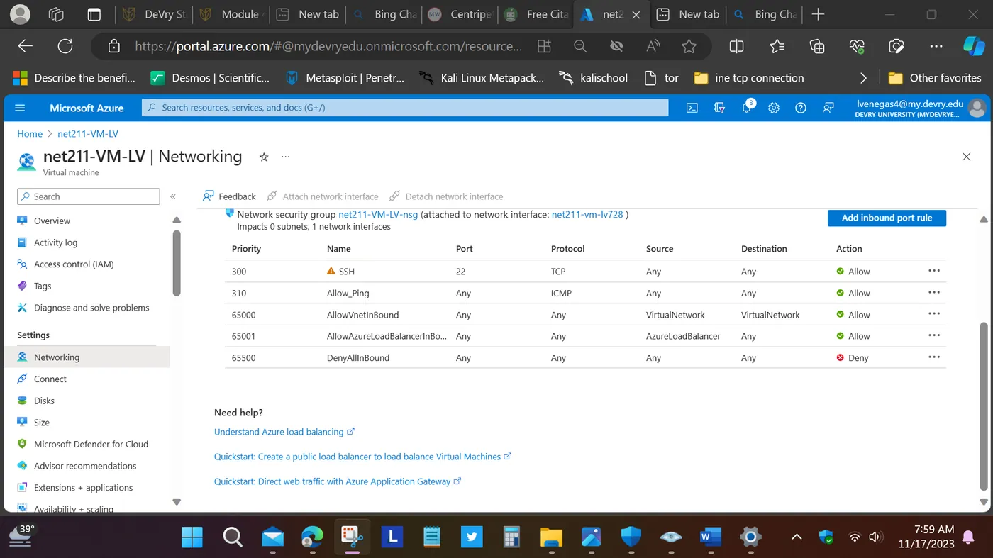This screenshot has width=993, height=558.
Task: Open ellipsis menu for AllowAzureLoadBalancerInBound rule
Action: click(x=934, y=335)
